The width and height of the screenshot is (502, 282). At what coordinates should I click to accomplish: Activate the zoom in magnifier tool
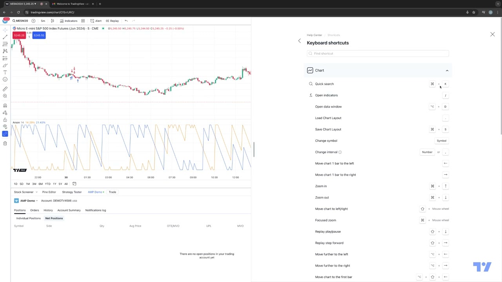click(5, 96)
